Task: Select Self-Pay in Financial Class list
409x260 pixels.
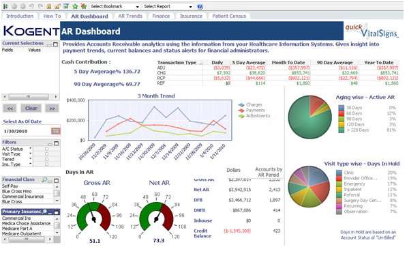Action: pyautogui.click(x=27, y=186)
